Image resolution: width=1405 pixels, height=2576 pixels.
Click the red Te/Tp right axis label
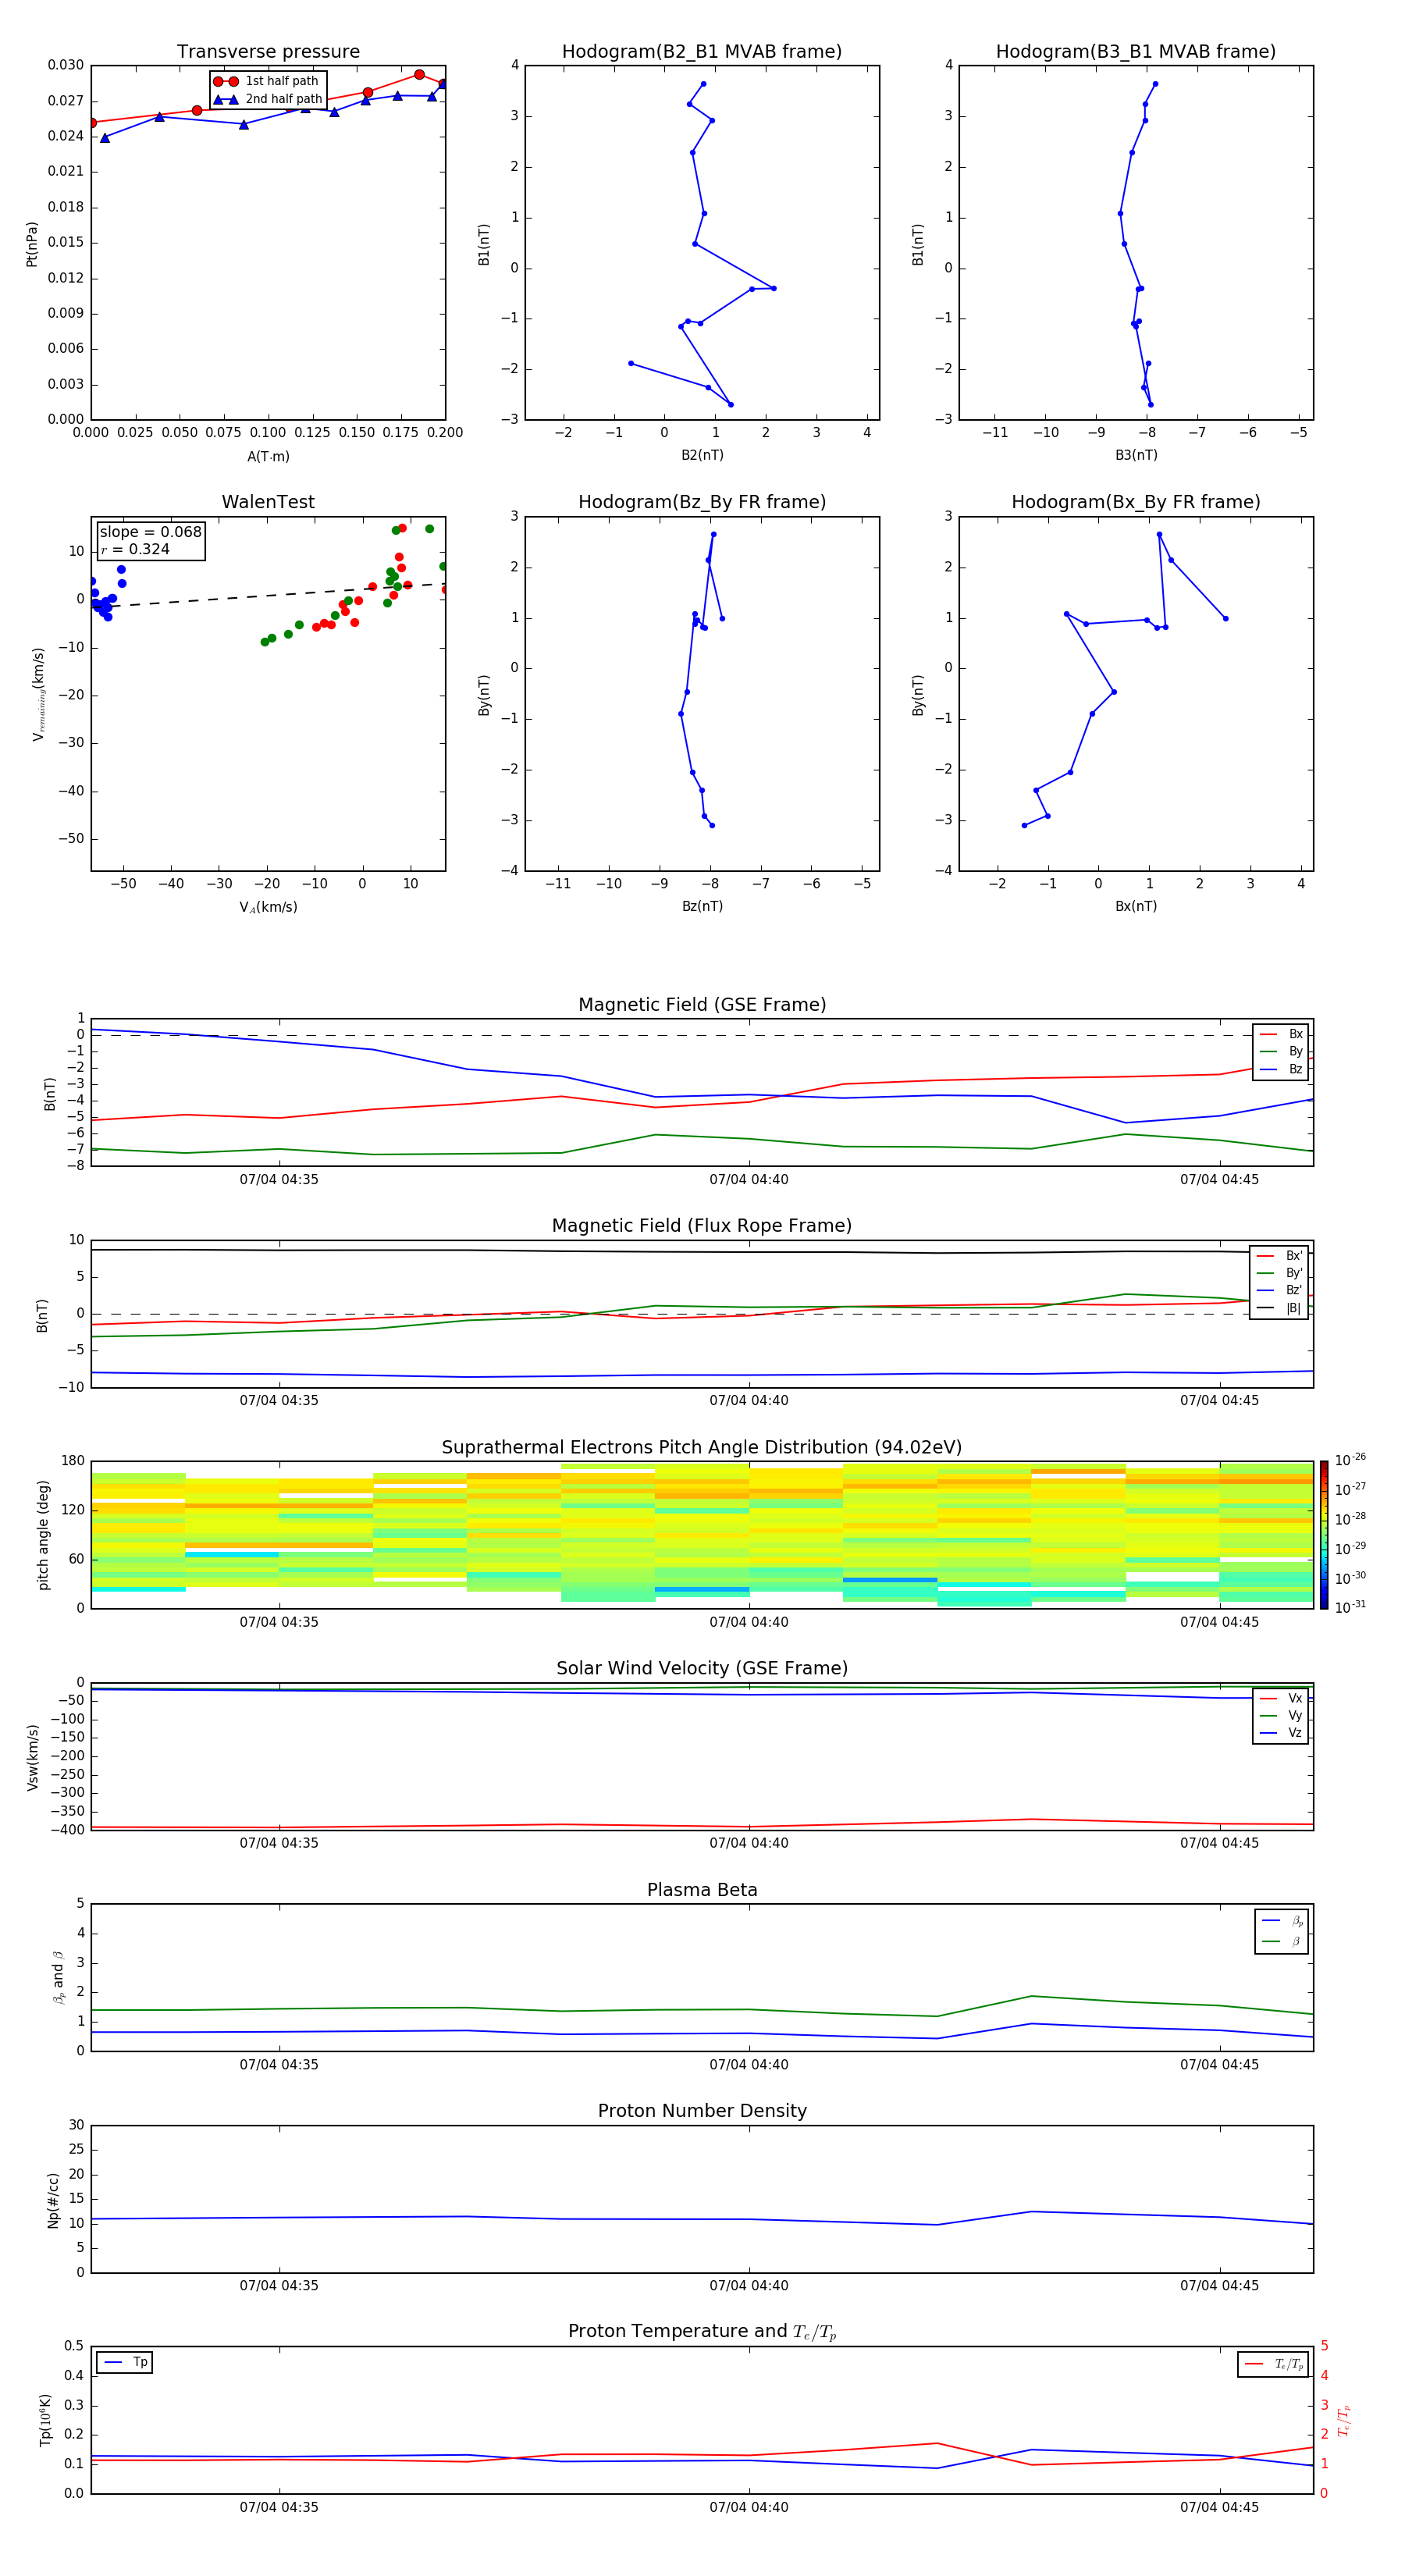click(1343, 2420)
